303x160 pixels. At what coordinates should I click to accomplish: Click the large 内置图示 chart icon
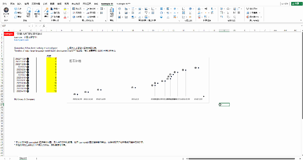[112, 10]
